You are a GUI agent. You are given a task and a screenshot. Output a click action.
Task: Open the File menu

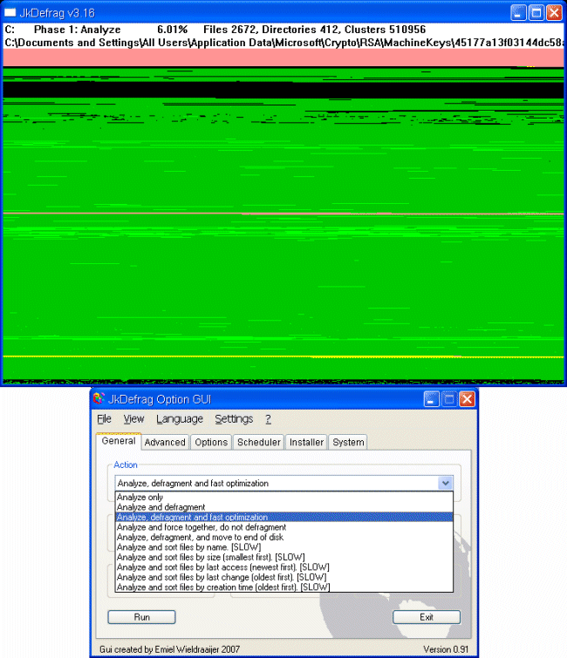(x=104, y=419)
